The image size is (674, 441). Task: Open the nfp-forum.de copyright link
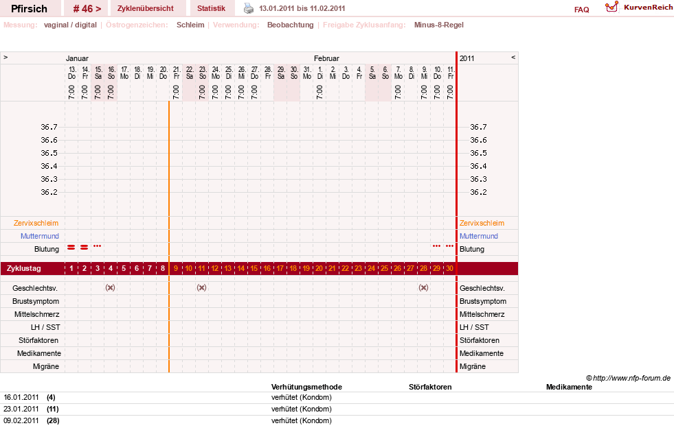click(x=629, y=378)
